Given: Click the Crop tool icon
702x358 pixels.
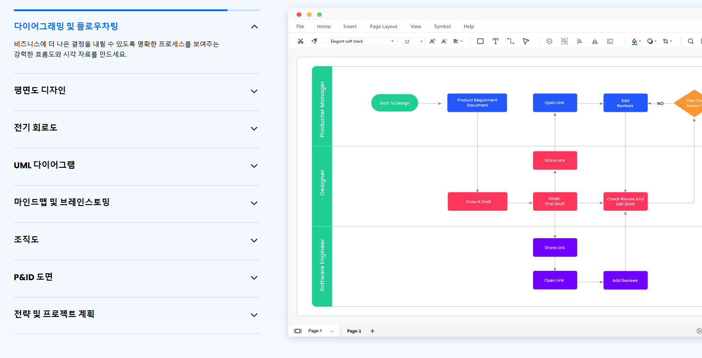Looking at the screenshot, I should (x=666, y=41).
